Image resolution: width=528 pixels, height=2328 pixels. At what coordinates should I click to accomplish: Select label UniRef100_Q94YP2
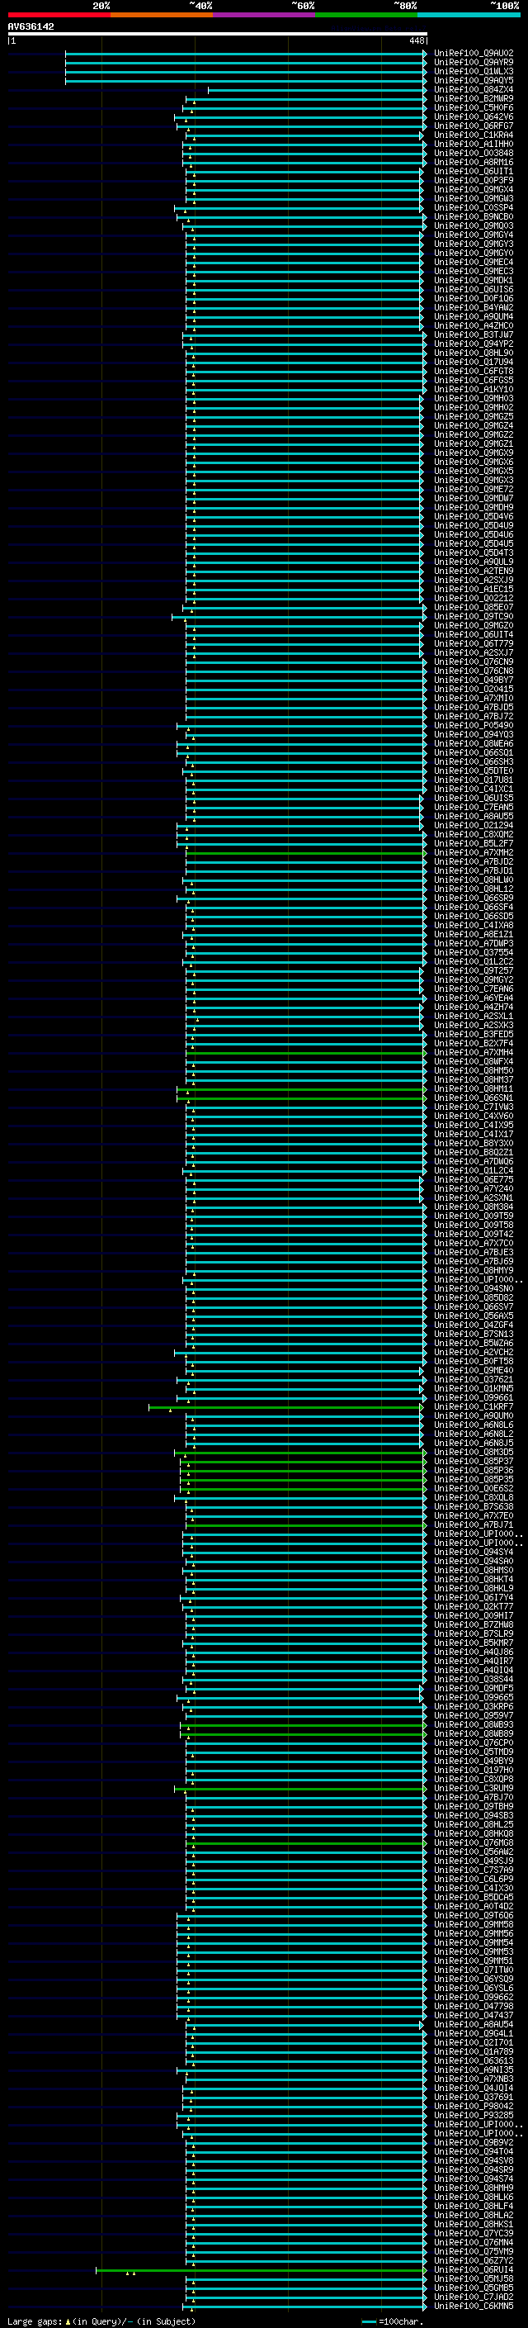[x=474, y=344]
